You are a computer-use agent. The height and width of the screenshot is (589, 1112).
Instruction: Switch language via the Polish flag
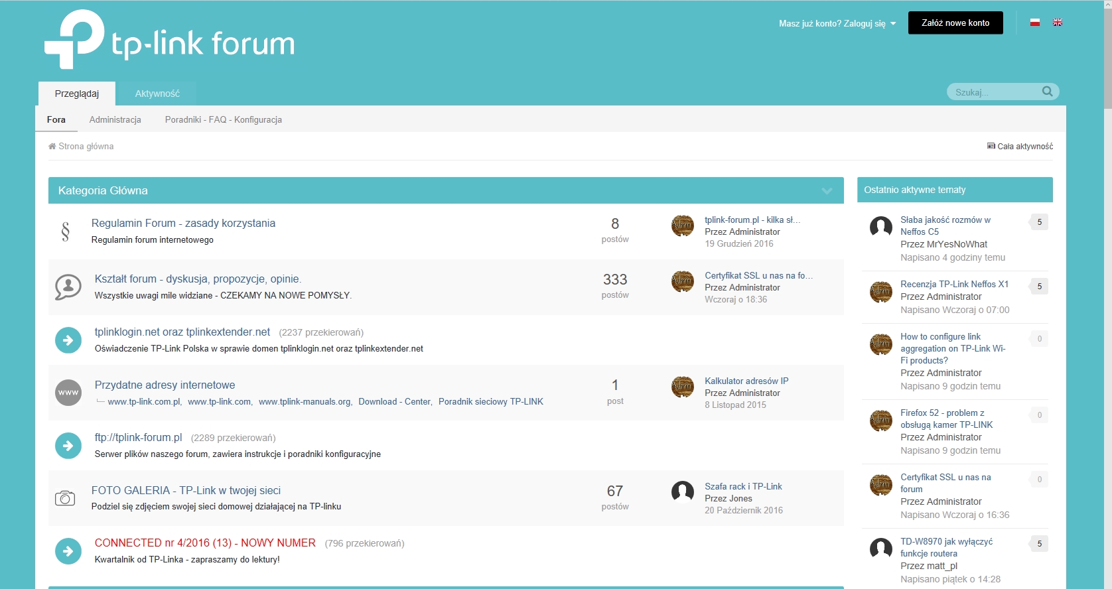(x=1034, y=23)
